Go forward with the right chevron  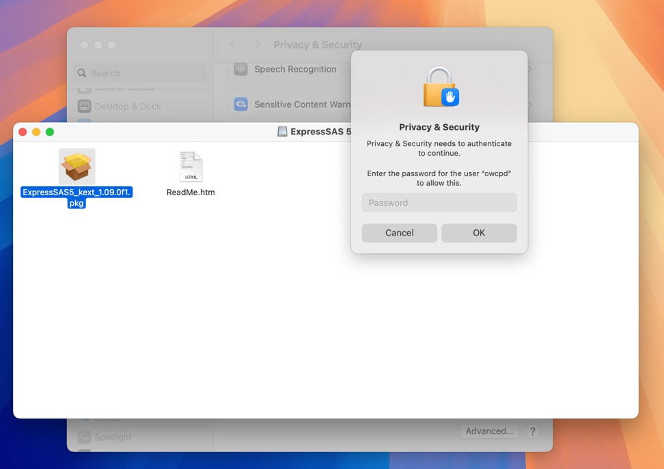click(257, 45)
